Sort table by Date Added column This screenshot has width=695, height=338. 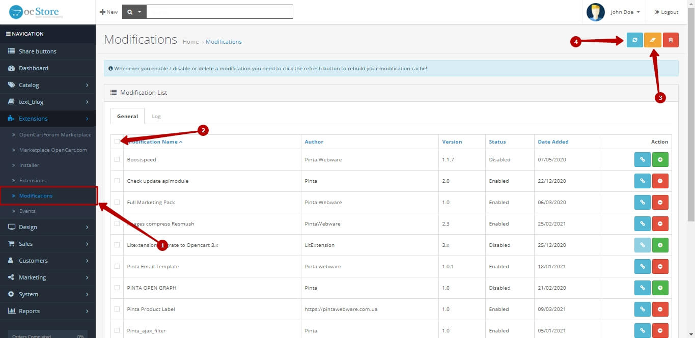click(x=553, y=142)
